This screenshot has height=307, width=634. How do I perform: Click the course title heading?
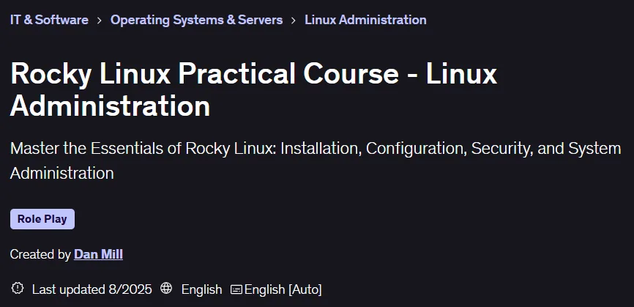coord(253,90)
